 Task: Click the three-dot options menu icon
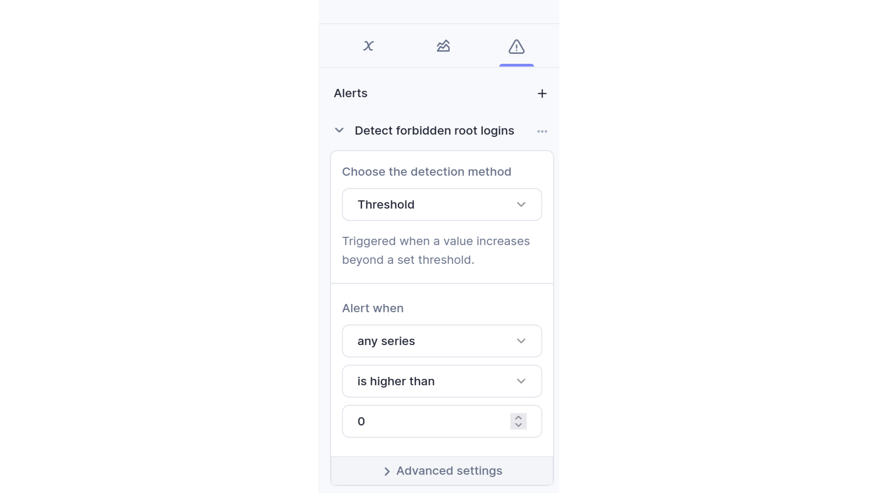coord(542,131)
